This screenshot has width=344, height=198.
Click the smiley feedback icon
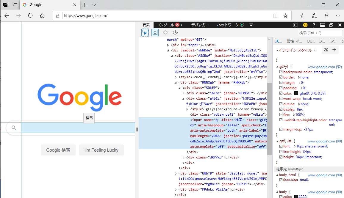tap(305, 25)
